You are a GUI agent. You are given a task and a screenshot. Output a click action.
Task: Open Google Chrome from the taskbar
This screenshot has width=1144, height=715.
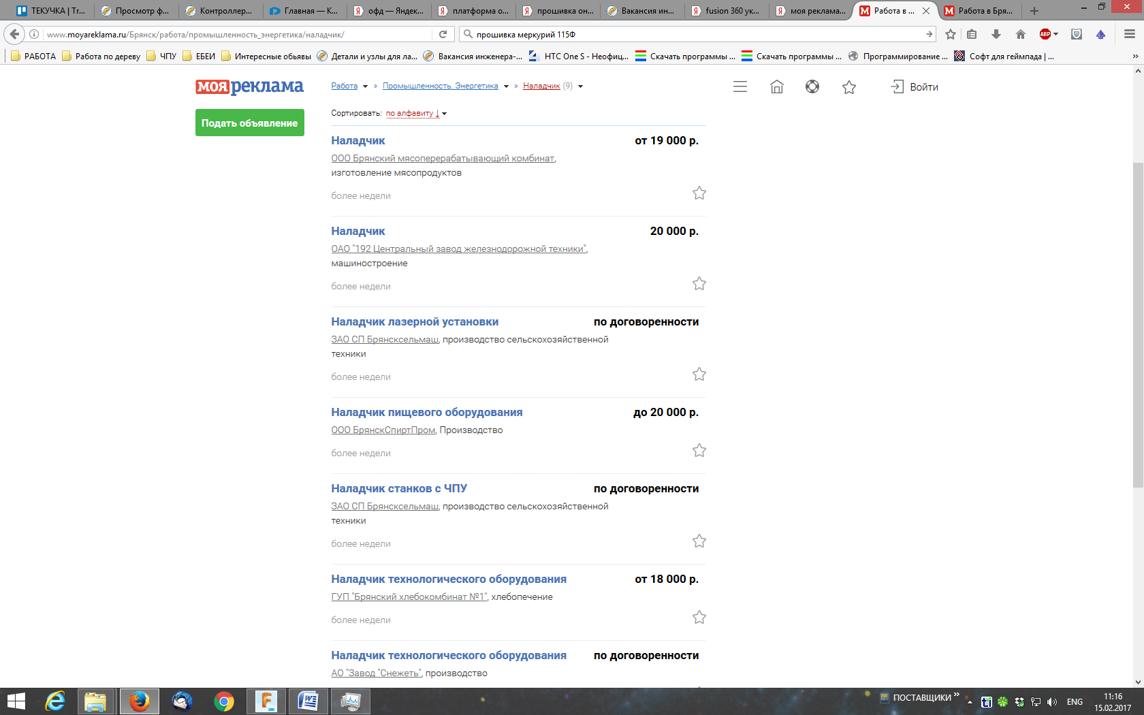coord(223,701)
